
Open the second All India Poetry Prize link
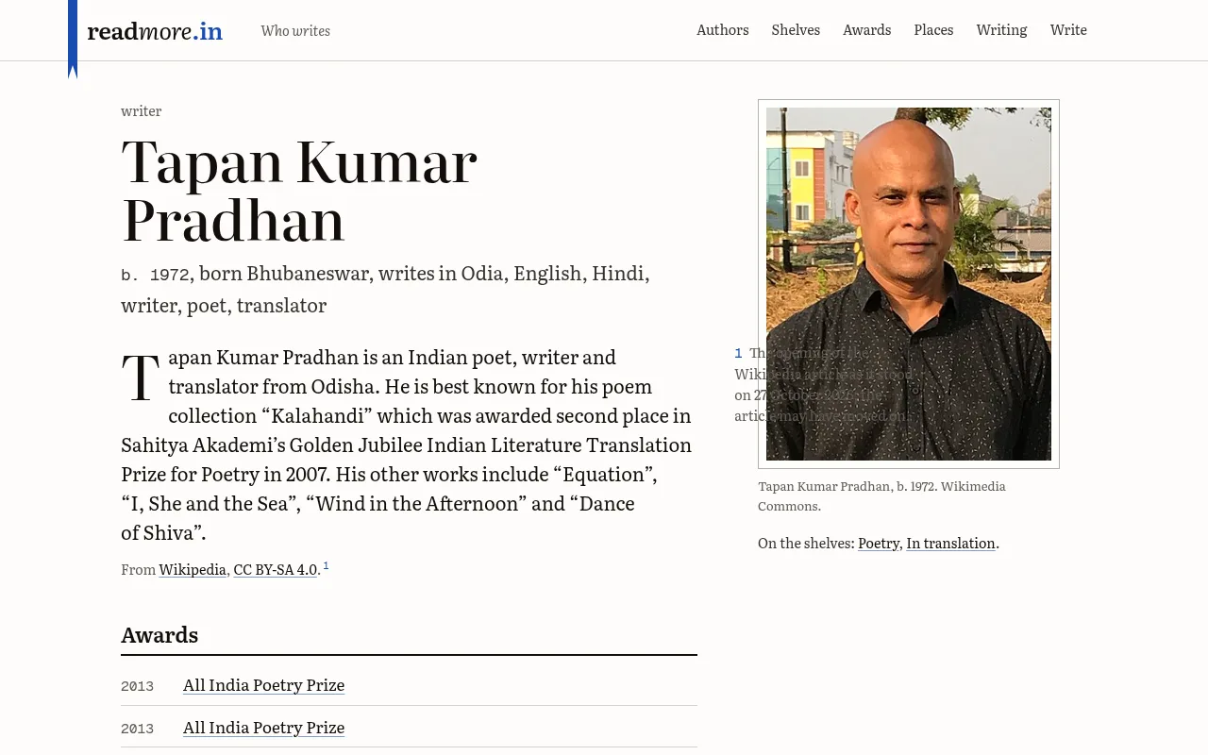point(264,727)
